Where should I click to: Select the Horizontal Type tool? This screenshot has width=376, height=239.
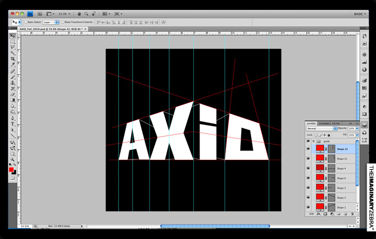(13, 124)
